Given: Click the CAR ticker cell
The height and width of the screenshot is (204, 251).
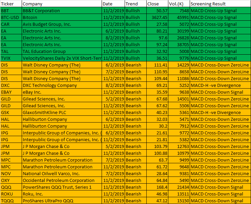Looking at the screenshot, I should click(x=11, y=24).
